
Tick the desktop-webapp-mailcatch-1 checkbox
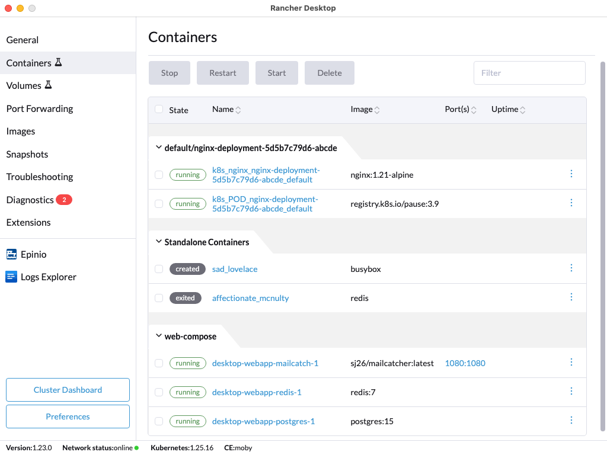[x=159, y=363]
